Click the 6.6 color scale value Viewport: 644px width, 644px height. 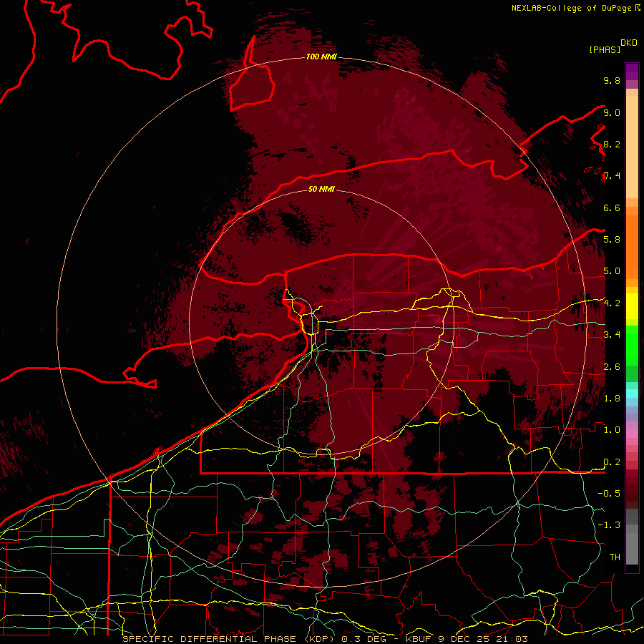(x=612, y=208)
